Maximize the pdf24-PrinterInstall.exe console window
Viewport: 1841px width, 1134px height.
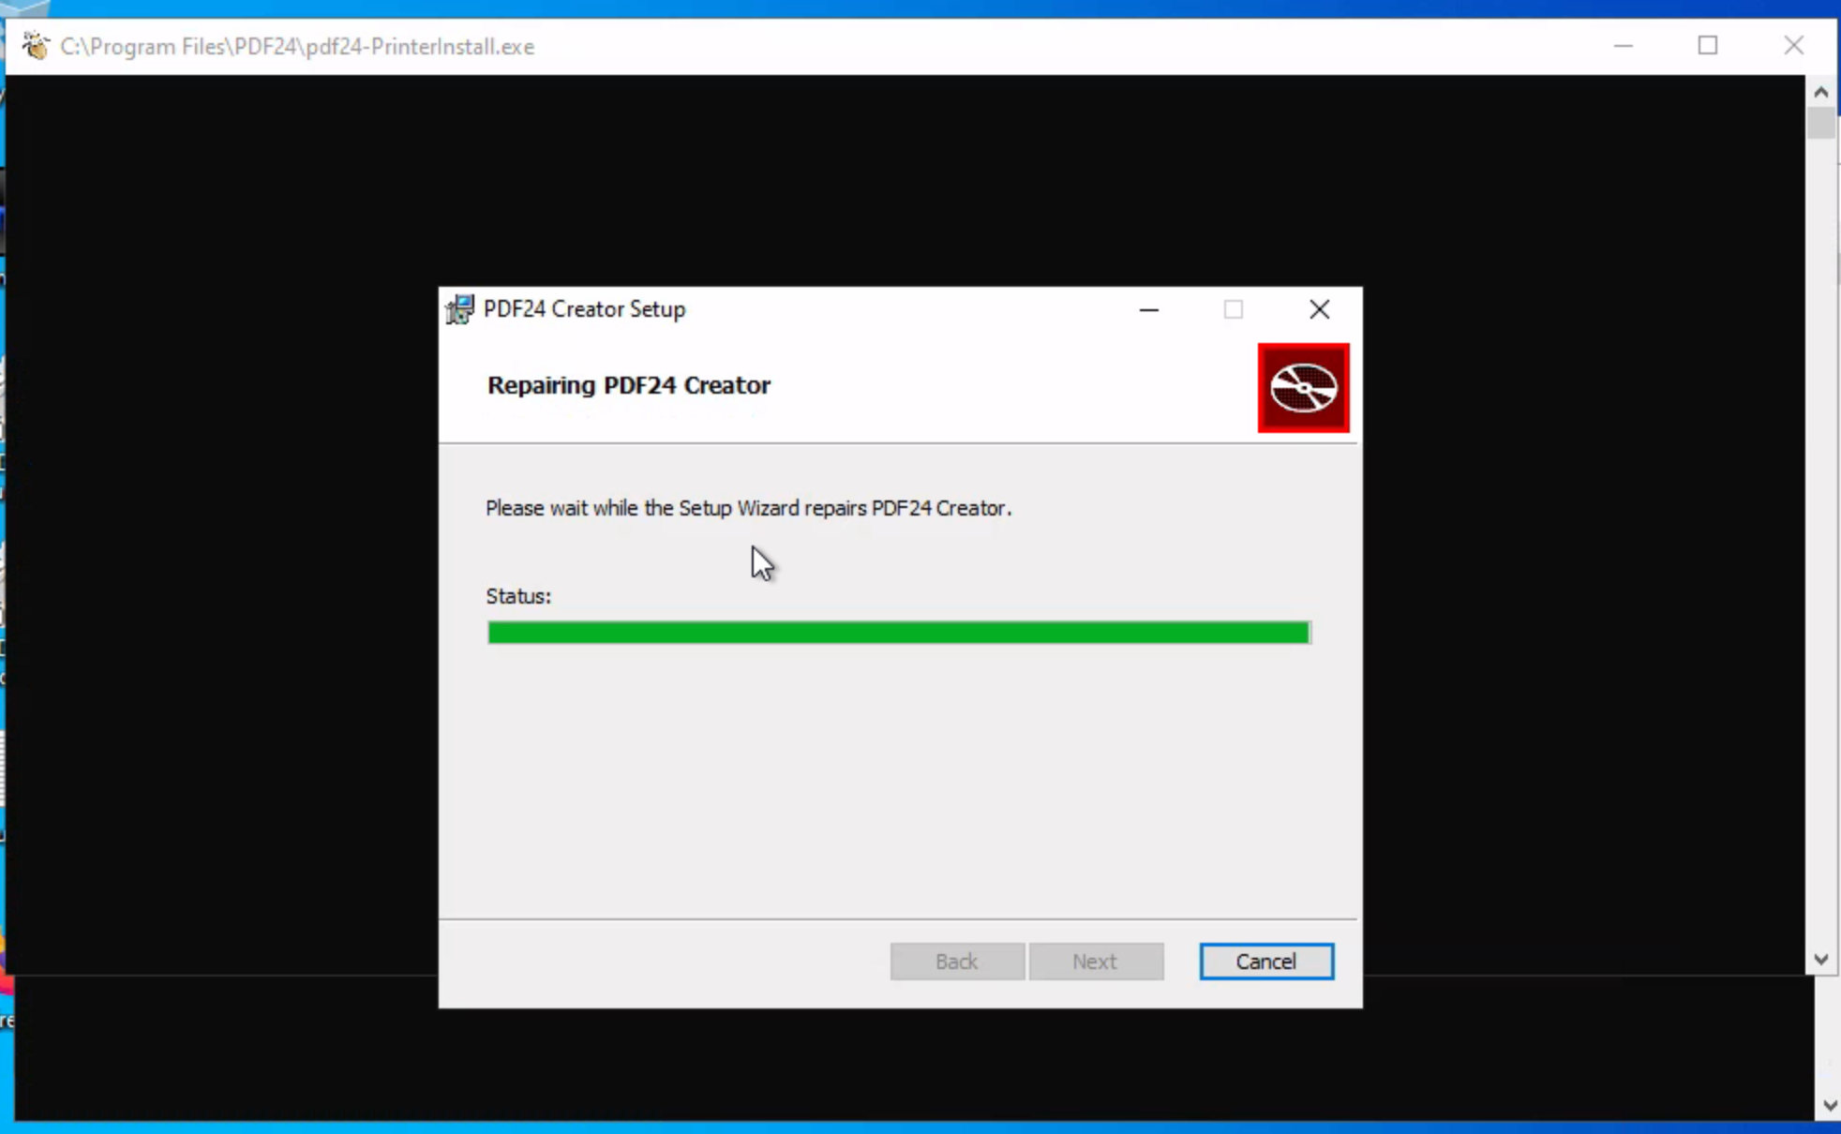(1708, 46)
